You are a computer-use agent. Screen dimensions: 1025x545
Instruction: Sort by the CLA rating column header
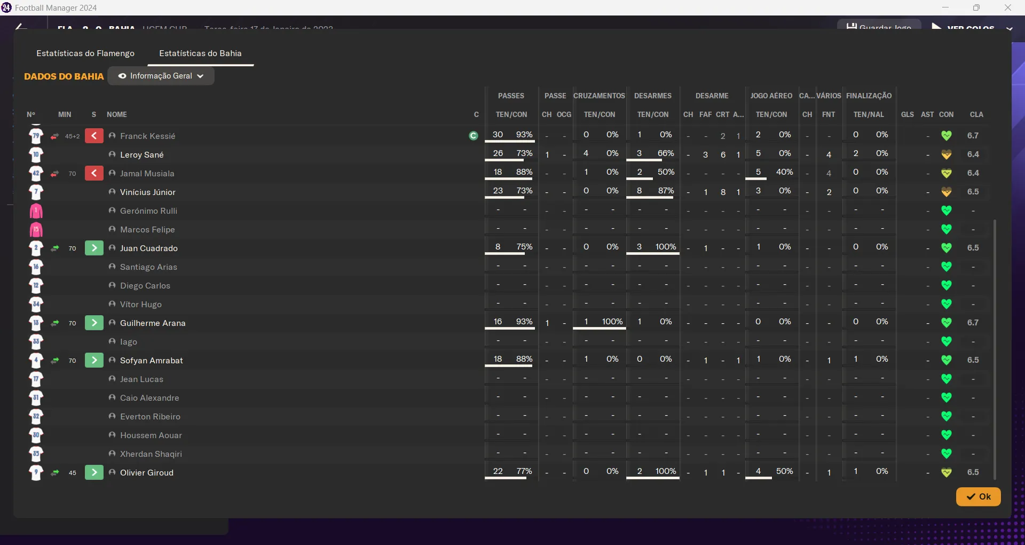(x=976, y=114)
